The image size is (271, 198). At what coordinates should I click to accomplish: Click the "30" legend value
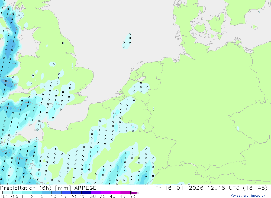point(93,196)
